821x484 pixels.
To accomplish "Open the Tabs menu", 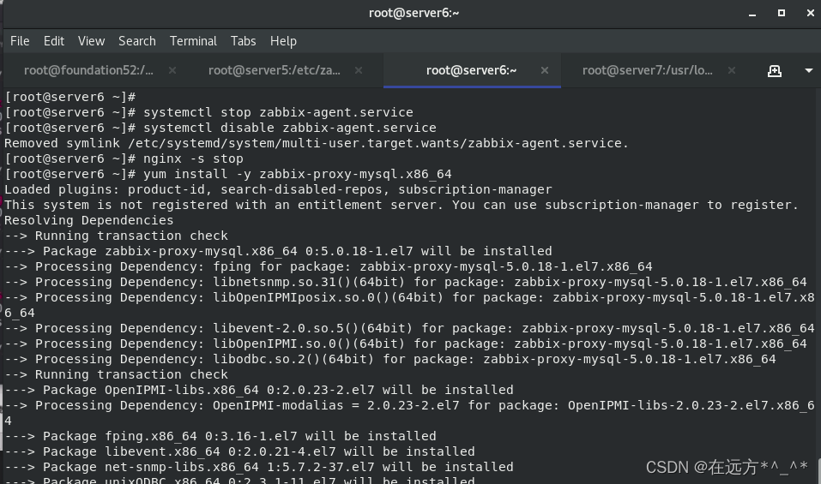I will coord(244,41).
